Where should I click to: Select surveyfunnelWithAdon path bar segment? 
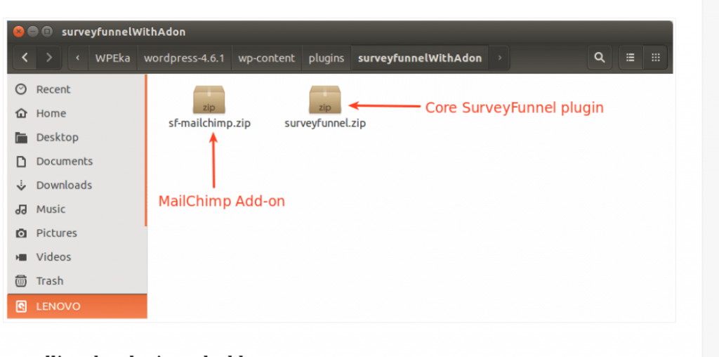(420, 58)
